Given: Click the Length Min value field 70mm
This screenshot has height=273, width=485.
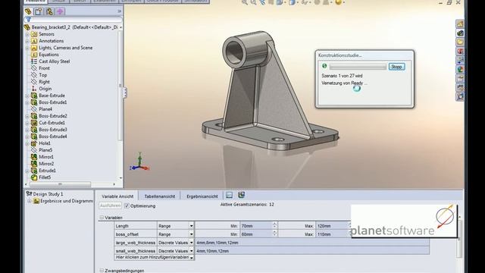Looking at the screenshot, I should coord(256,226).
